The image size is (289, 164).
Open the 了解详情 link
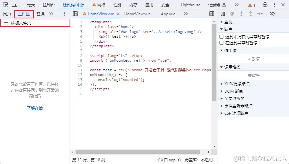pos(35,108)
